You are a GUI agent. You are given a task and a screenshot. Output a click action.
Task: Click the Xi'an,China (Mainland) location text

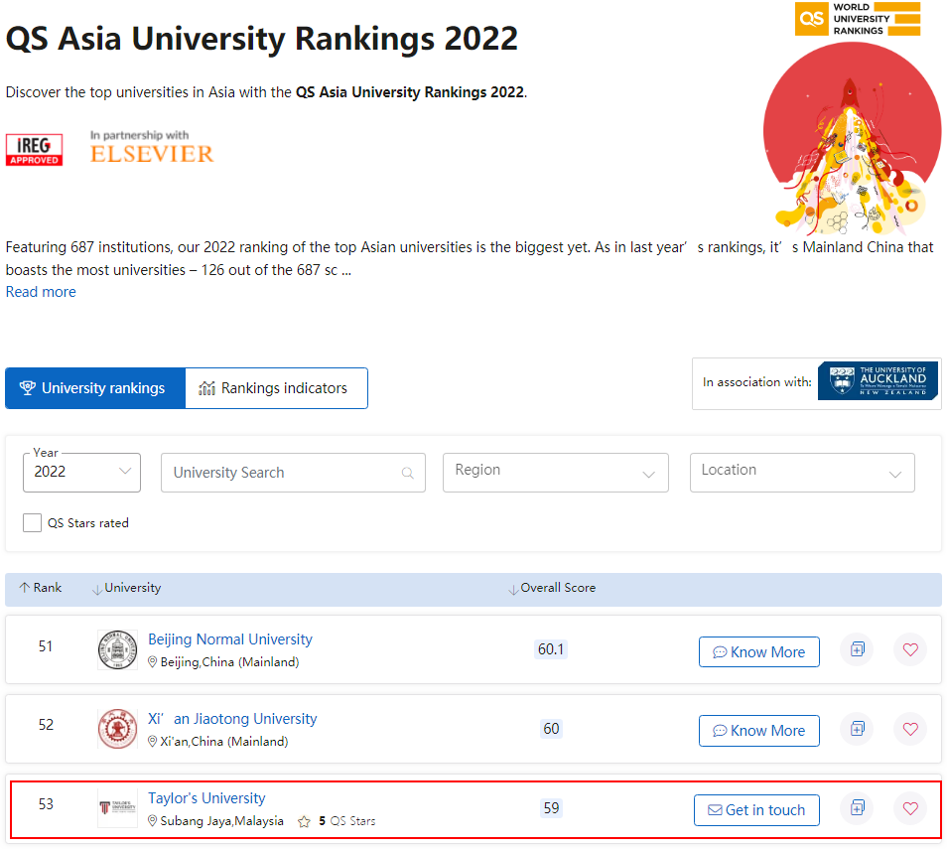(224, 742)
